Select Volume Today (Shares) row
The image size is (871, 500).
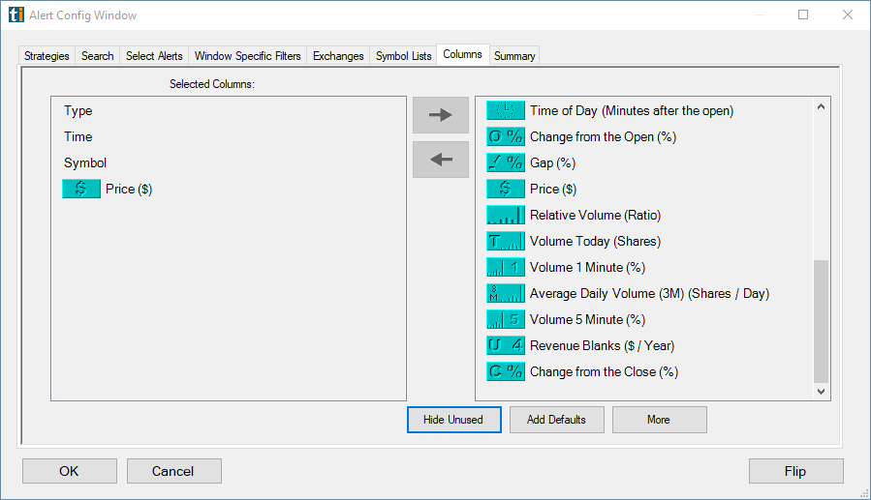(x=595, y=241)
